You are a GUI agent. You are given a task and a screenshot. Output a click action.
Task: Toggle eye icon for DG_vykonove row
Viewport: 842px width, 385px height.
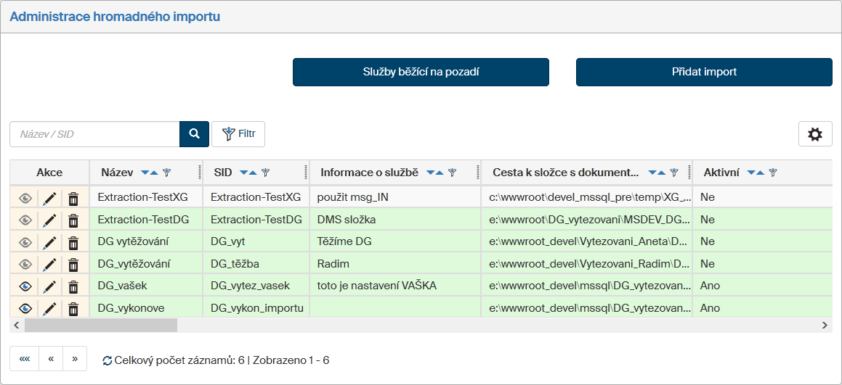(x=25, y=309)
